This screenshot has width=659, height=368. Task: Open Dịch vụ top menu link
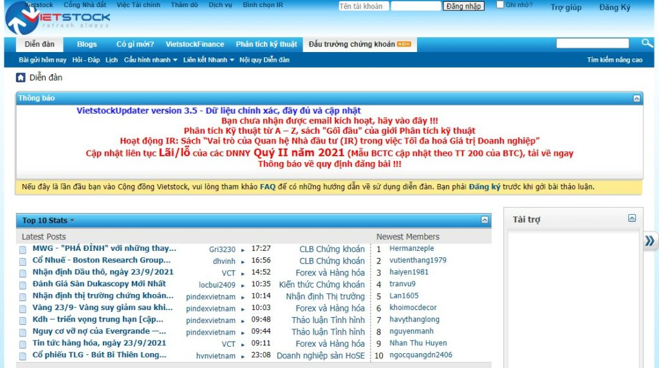220,5
